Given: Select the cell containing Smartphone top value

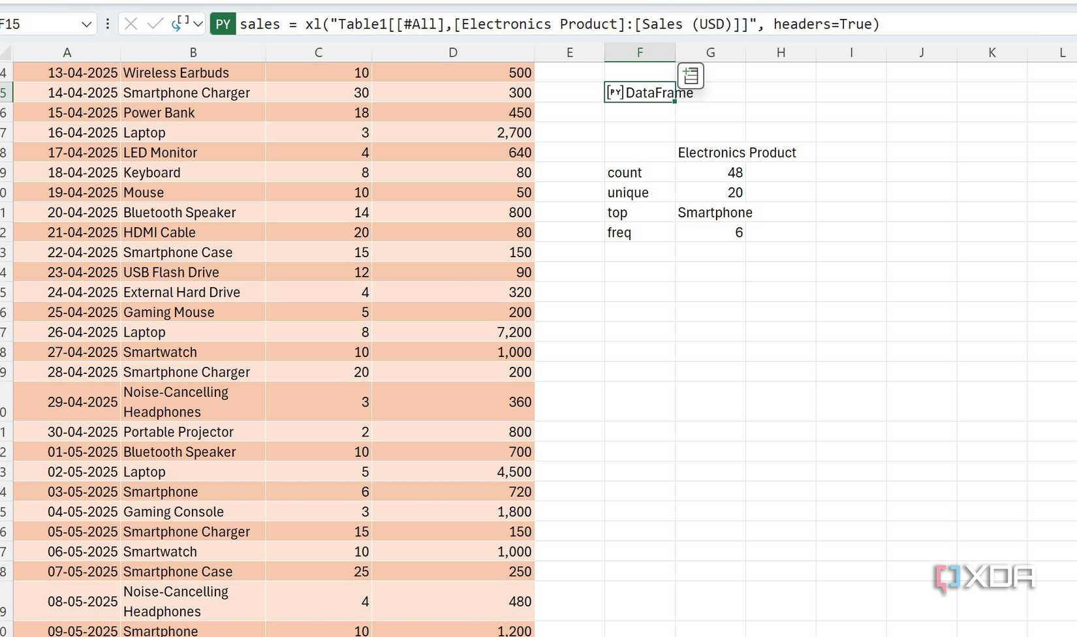Looking at the screenshot, I should coord(715,212).
